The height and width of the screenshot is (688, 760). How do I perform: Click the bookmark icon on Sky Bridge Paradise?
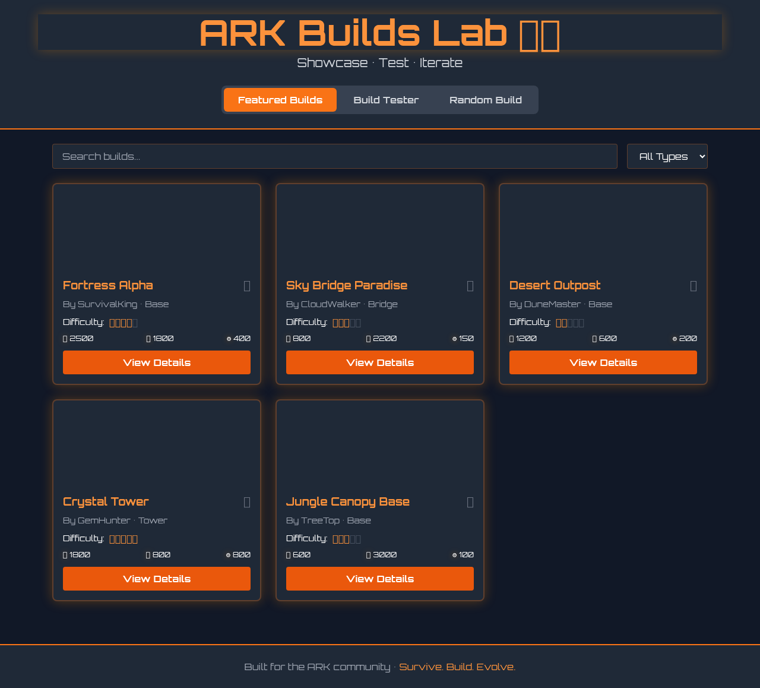[x=471, y=286]
